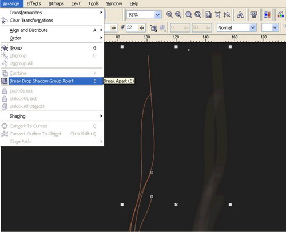286x232 pixels.
Task: Click the Zoom Out magnifier icon
Action: point(178,14)
